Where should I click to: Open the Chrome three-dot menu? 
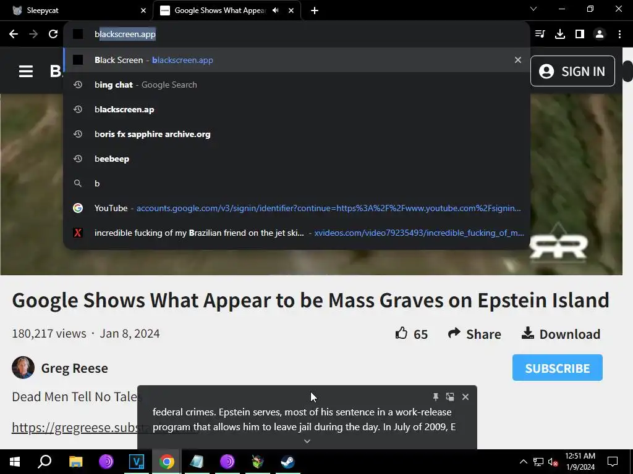click(x=619, y=34)
